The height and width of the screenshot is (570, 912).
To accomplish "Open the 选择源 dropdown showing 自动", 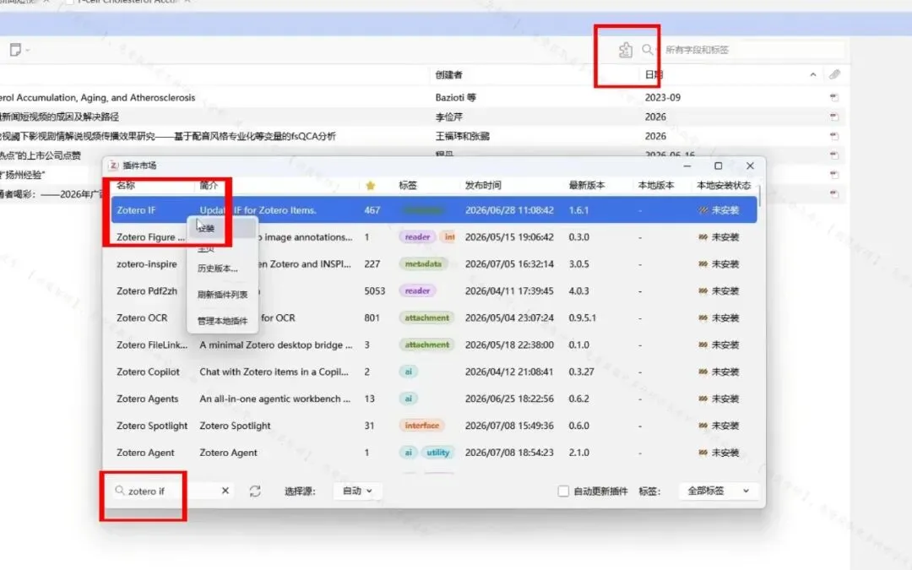I will (356, 491).
